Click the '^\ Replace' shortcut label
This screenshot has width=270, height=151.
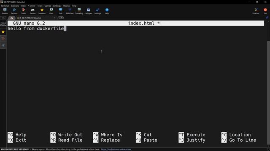point(106,140)
